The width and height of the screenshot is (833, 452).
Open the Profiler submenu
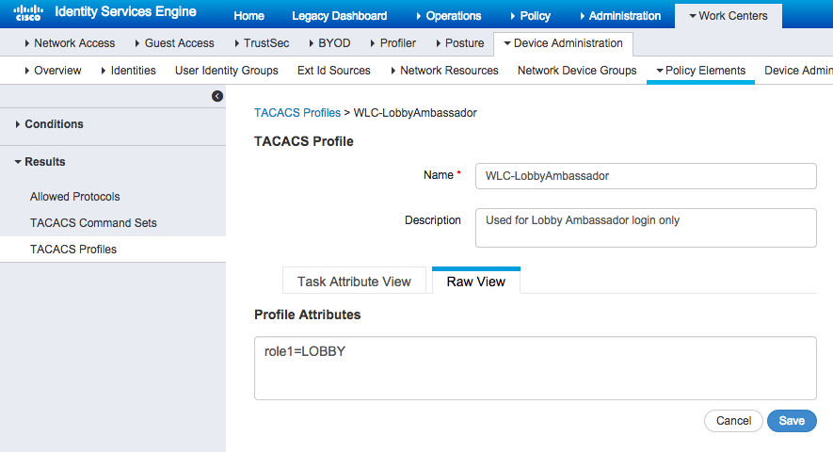click(393, 43)
